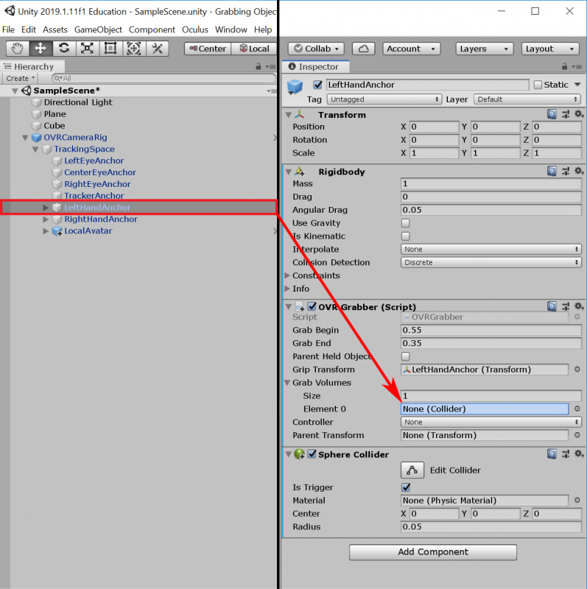Image resolution: width=587 pixels, height=589 pixels.
Task: Open Rigidbody help reference
Action: (552, 172)
